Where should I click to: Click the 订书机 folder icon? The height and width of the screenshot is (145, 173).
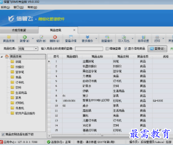point(12,82)
